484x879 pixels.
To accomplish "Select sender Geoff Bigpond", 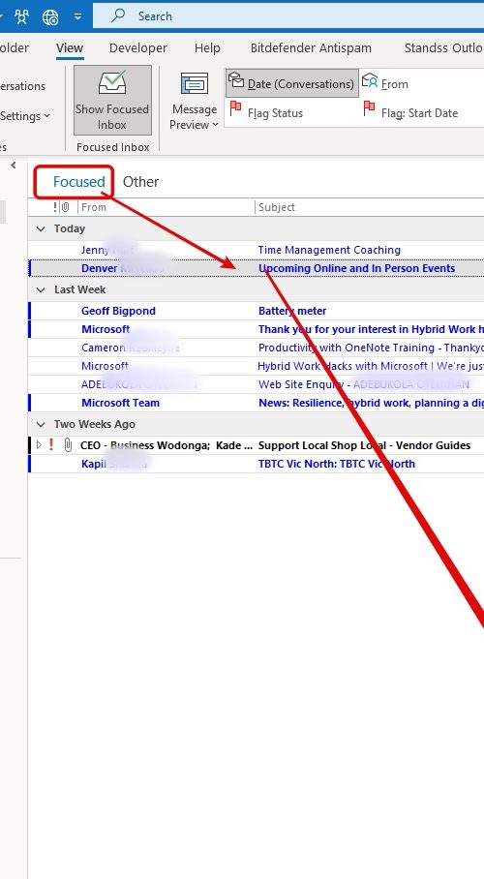I will point(118,311).
